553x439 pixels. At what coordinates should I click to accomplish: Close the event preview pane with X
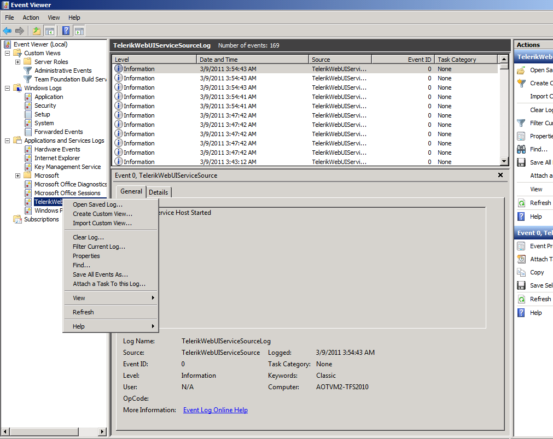500,175
